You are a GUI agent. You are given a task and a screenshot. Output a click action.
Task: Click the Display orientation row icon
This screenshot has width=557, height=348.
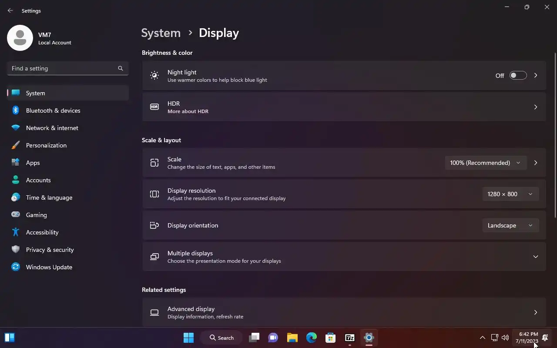(x=154, y=225)
